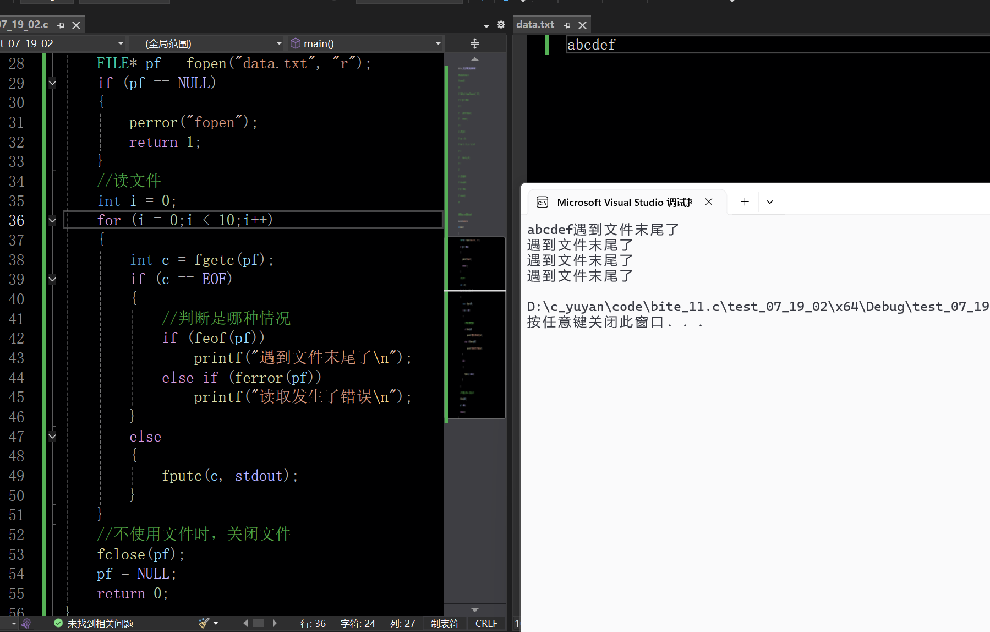Click the scrollbar down arrow in code editor
The image size is (990, 632).
coord(475,609)
